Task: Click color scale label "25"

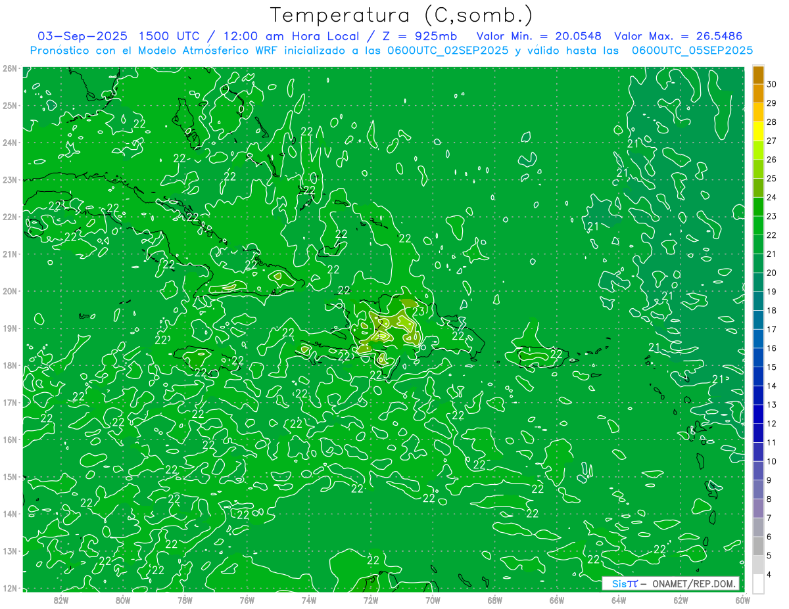Action: pos(772,179)
